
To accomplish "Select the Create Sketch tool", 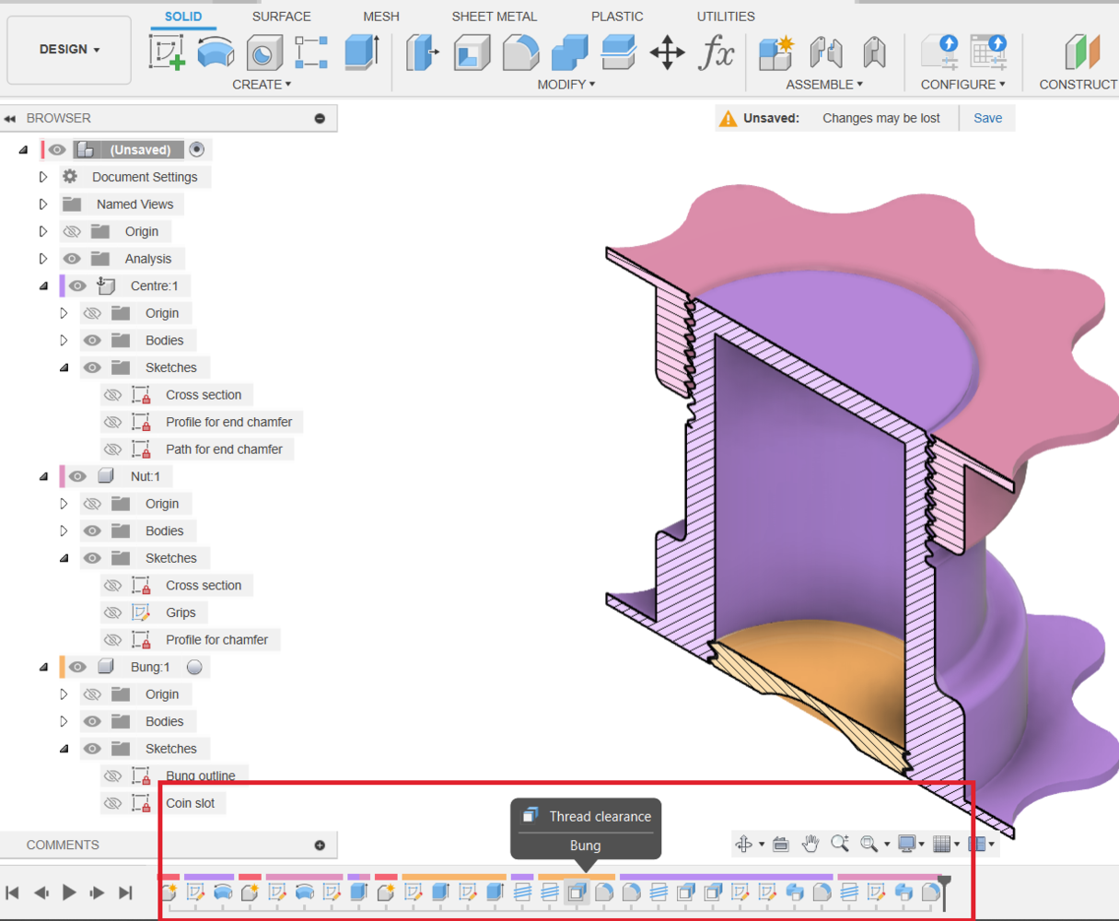I will coord(167,52).
